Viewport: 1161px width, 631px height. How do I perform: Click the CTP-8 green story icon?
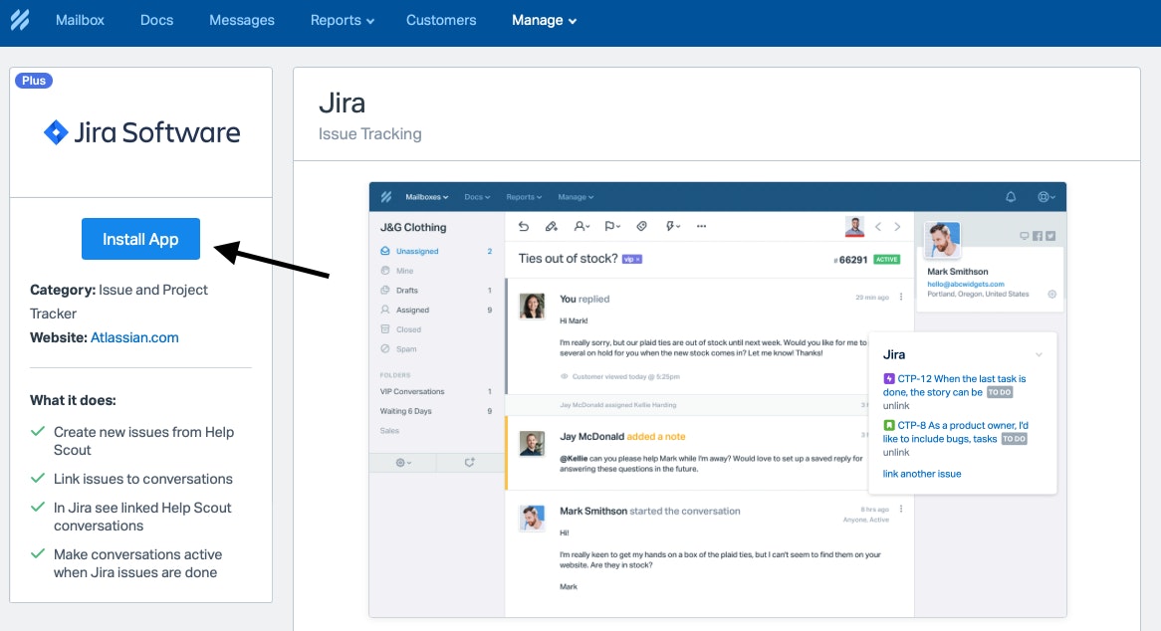coord(888,425)
